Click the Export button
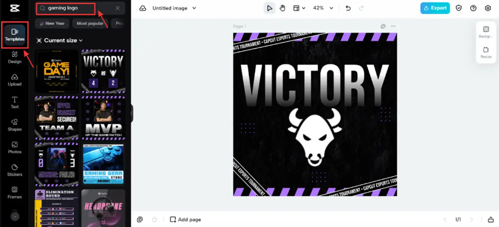 (x=435, y=8)
